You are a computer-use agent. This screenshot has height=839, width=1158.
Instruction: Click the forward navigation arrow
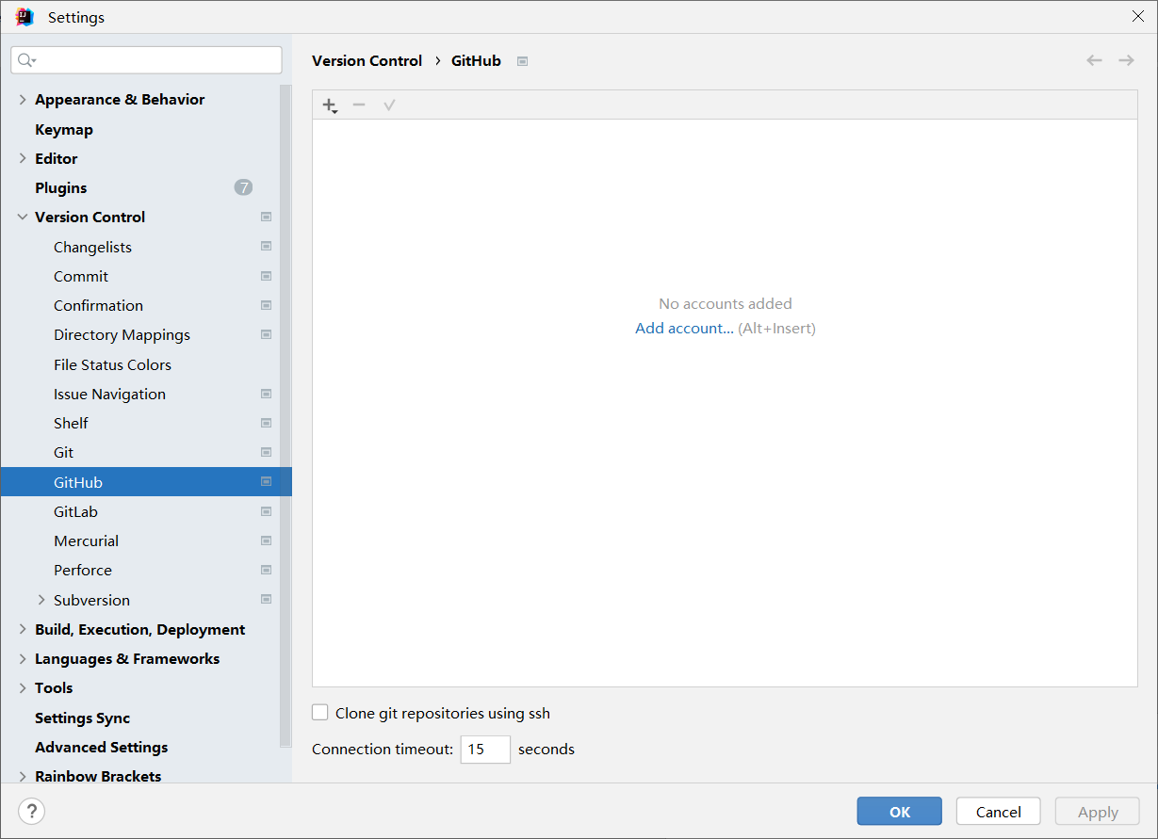1126,60
